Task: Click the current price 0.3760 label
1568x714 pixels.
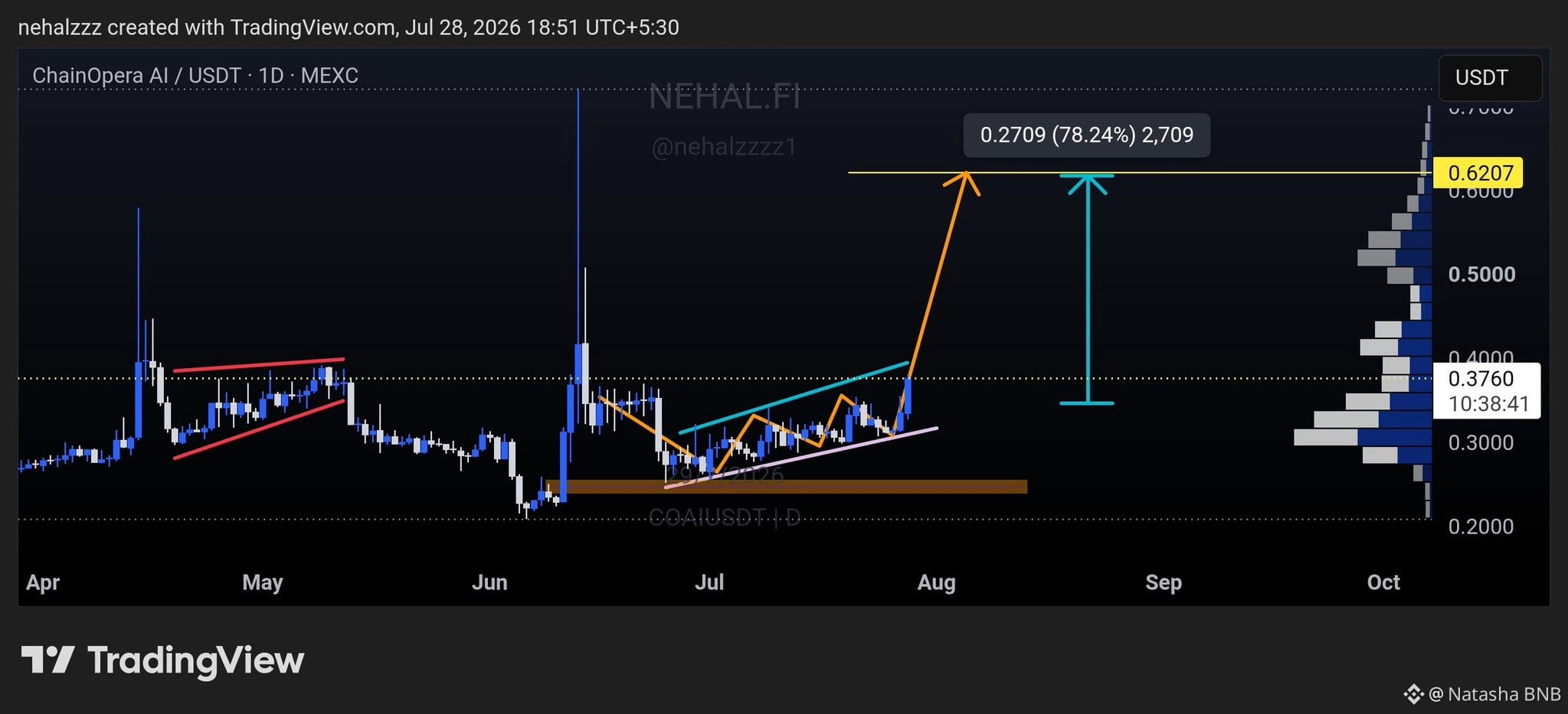Action: (x=1481, y=379)
